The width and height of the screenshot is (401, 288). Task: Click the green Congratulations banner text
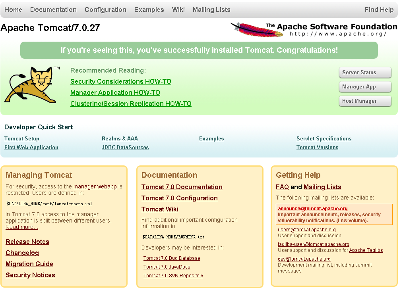pyautogui.click(x=199, y=50)
